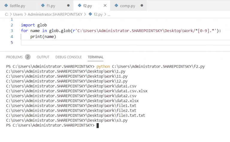Click Python icon in the breadcrumb

[x=90, y=14]
